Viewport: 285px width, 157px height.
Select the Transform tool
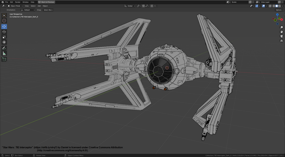(4, 42)
